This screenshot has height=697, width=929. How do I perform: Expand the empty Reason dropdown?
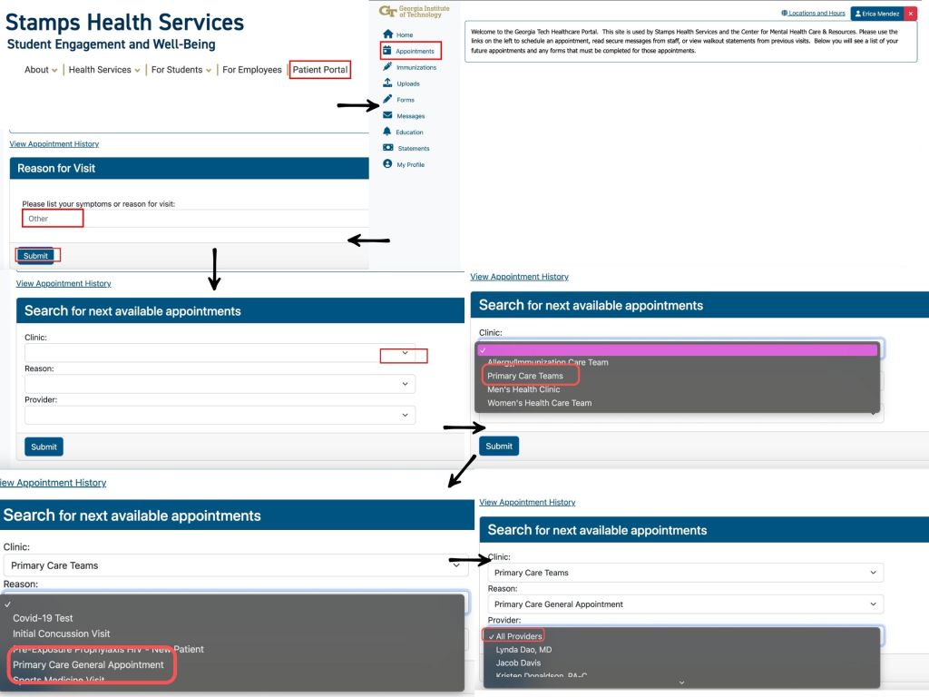[x=220, y=384]
